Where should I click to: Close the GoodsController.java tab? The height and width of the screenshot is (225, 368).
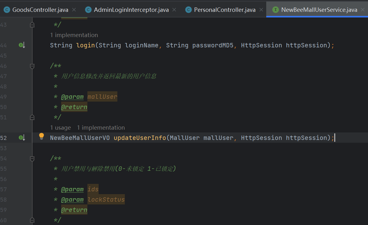[x=74, y=10]
